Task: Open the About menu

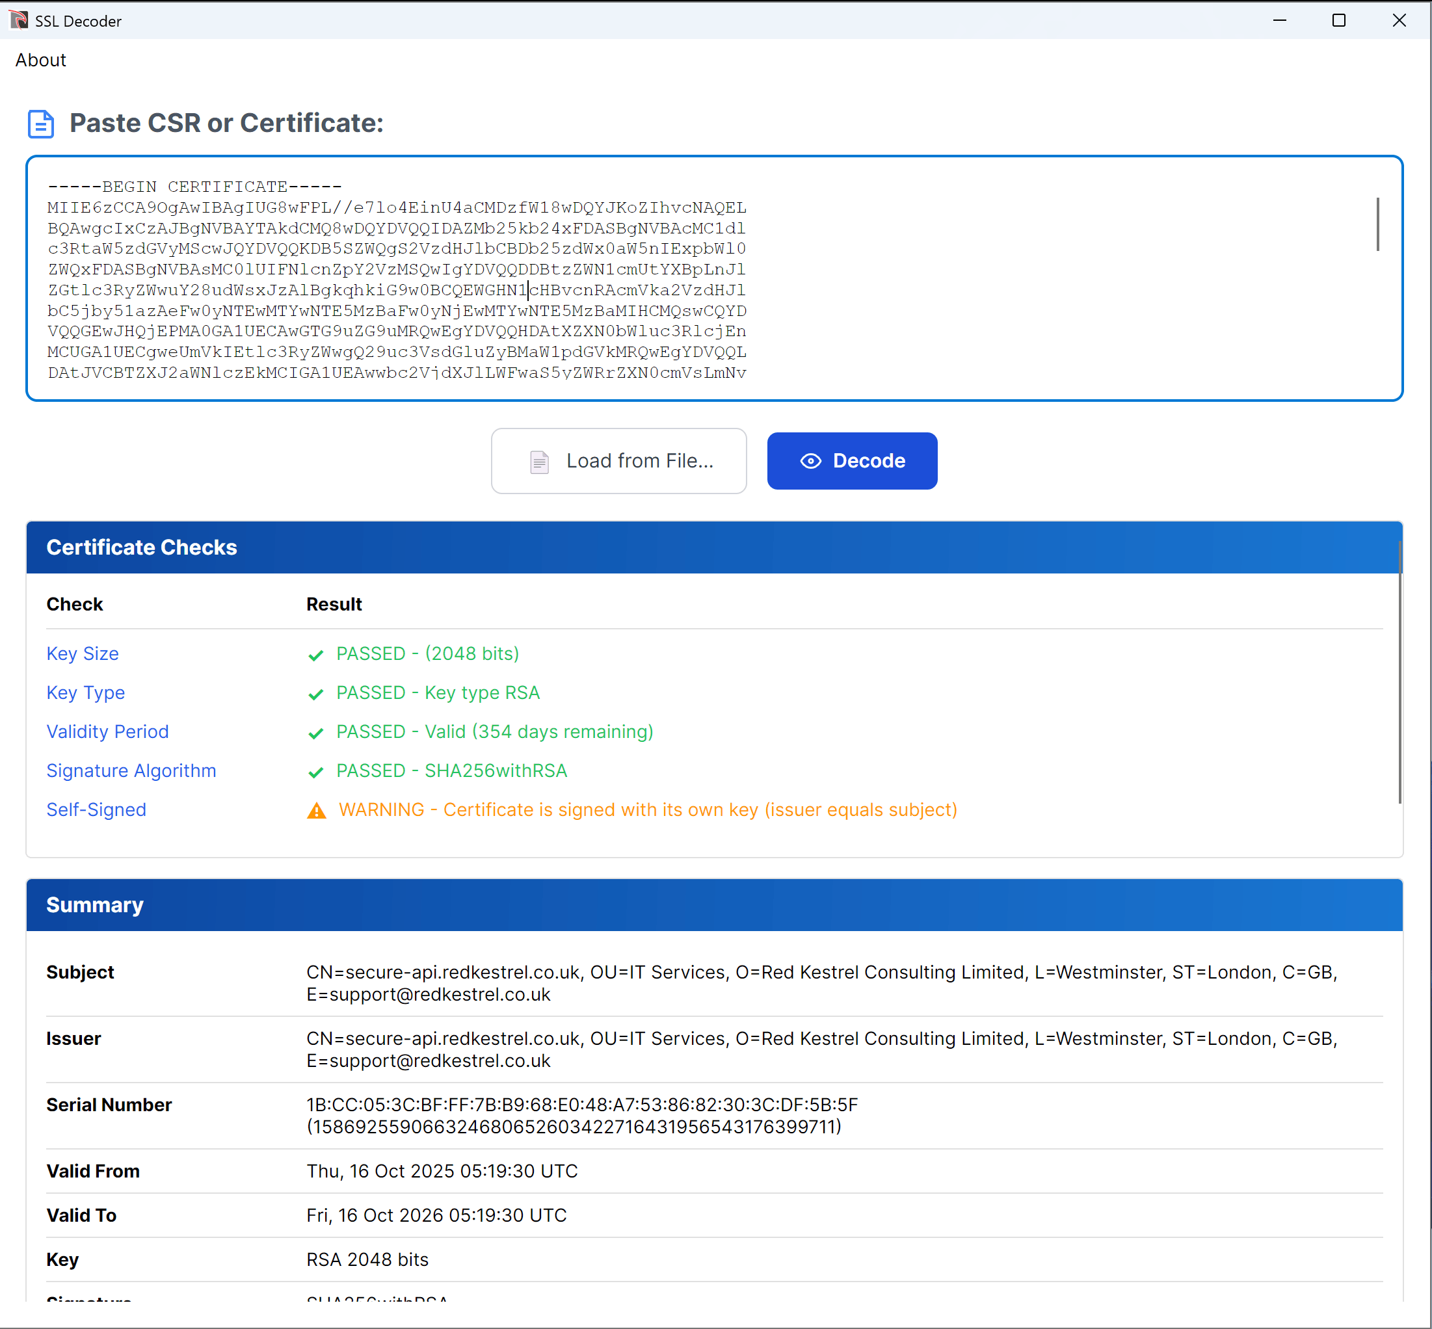Action: 40,60
